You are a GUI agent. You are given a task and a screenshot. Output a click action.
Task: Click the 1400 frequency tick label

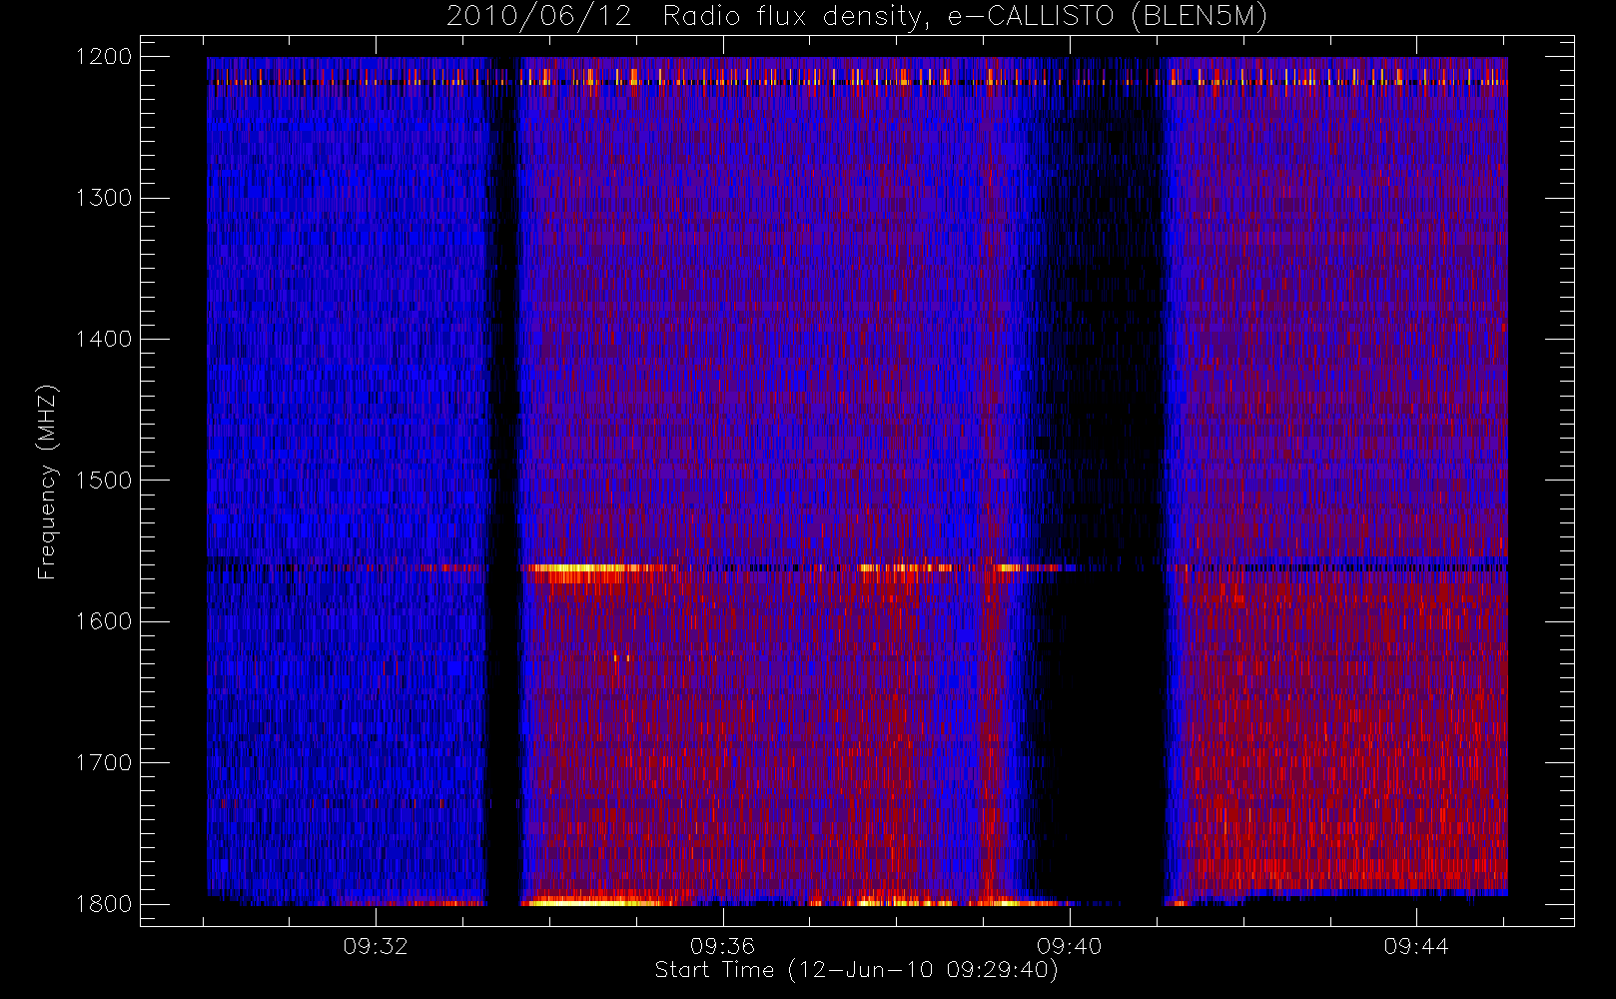[105, 339]
